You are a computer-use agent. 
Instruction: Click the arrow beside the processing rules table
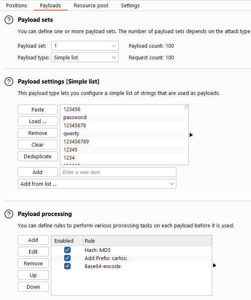coord(214,265)
